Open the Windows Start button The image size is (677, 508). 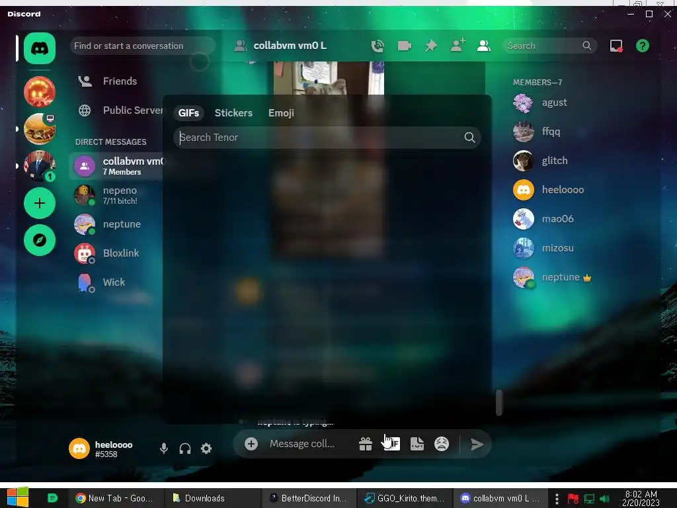(x=18, y=497)
